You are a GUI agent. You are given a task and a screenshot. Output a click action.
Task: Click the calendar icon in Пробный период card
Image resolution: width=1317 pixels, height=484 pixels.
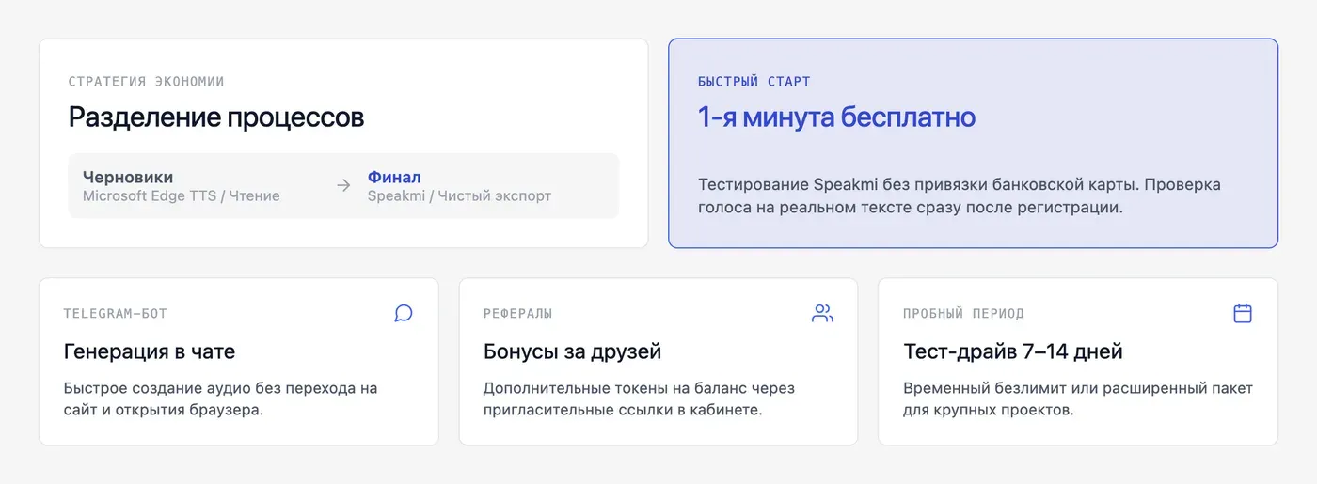[x=1243, y=313]
